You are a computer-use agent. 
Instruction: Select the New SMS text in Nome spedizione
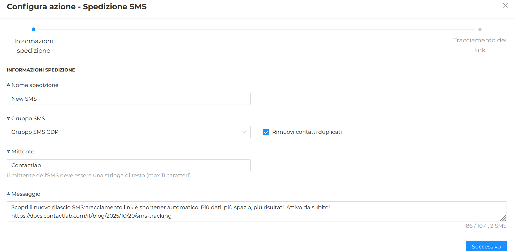pos(24,99)
